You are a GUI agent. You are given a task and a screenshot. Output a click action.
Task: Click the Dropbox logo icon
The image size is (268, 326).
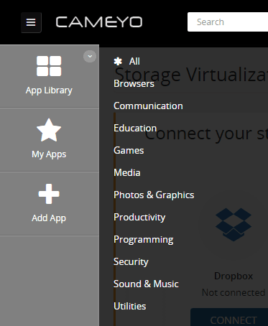[x=234, y=225]
